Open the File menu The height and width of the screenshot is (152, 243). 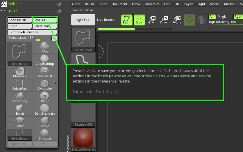(x=177, y=4)
